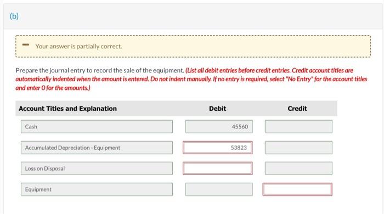Click the "Prepare the journal entry" instruction text

click(x=100, y=71)
